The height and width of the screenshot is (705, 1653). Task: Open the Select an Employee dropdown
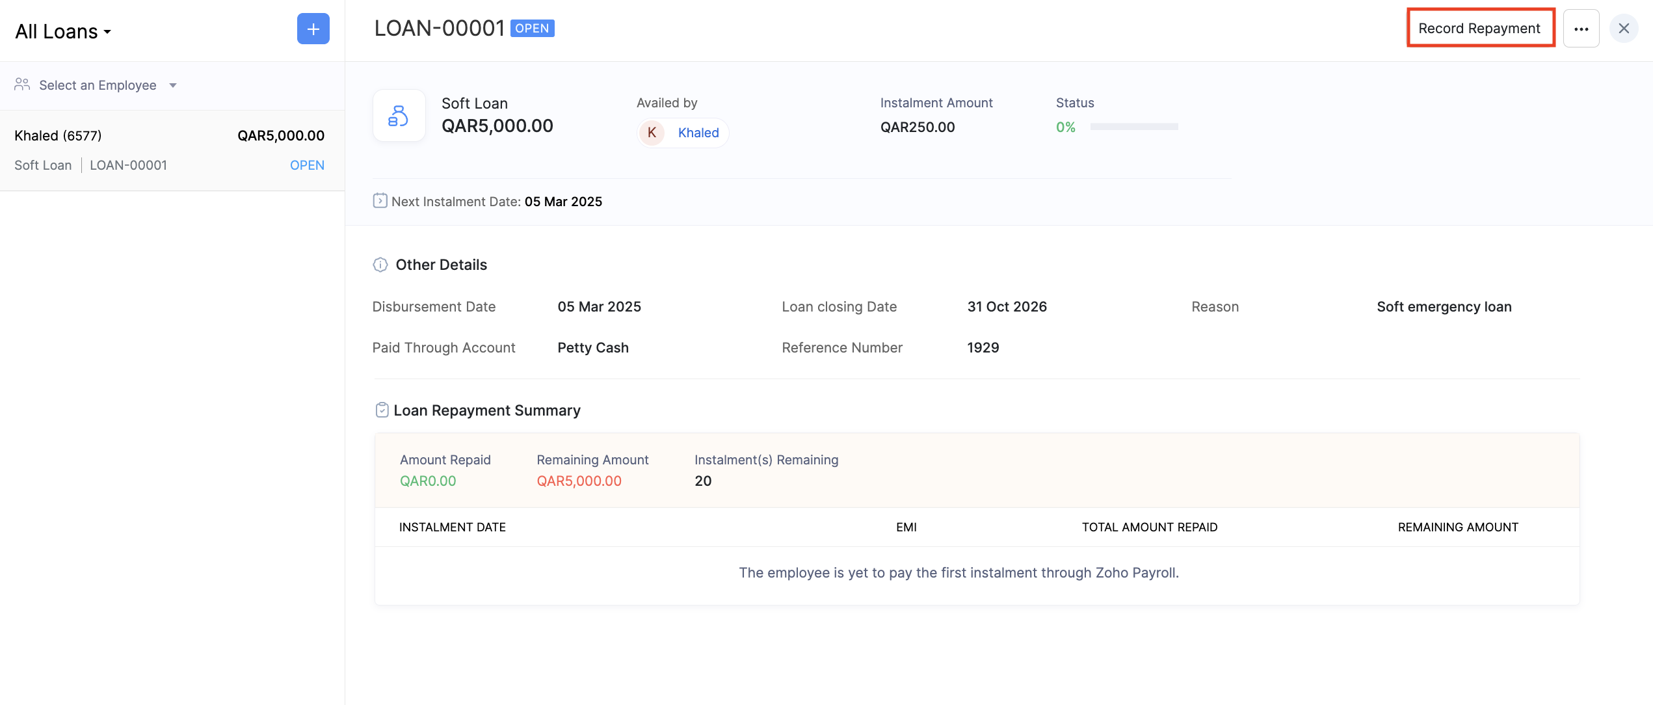point(98,85)
